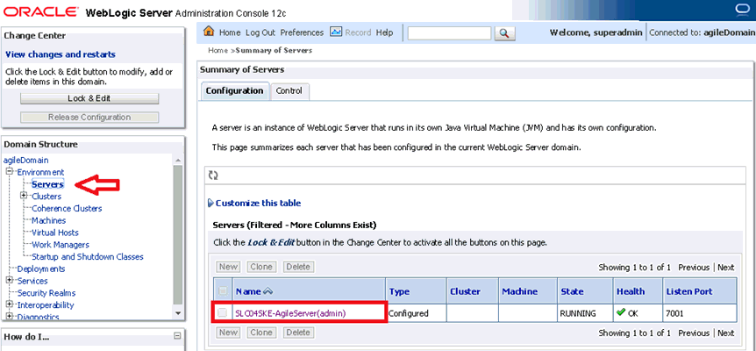Image resolution: width=756 pixels, height=351 pixels.
Task: Click the search magnifier button
Action: click(x=504, y=33)
